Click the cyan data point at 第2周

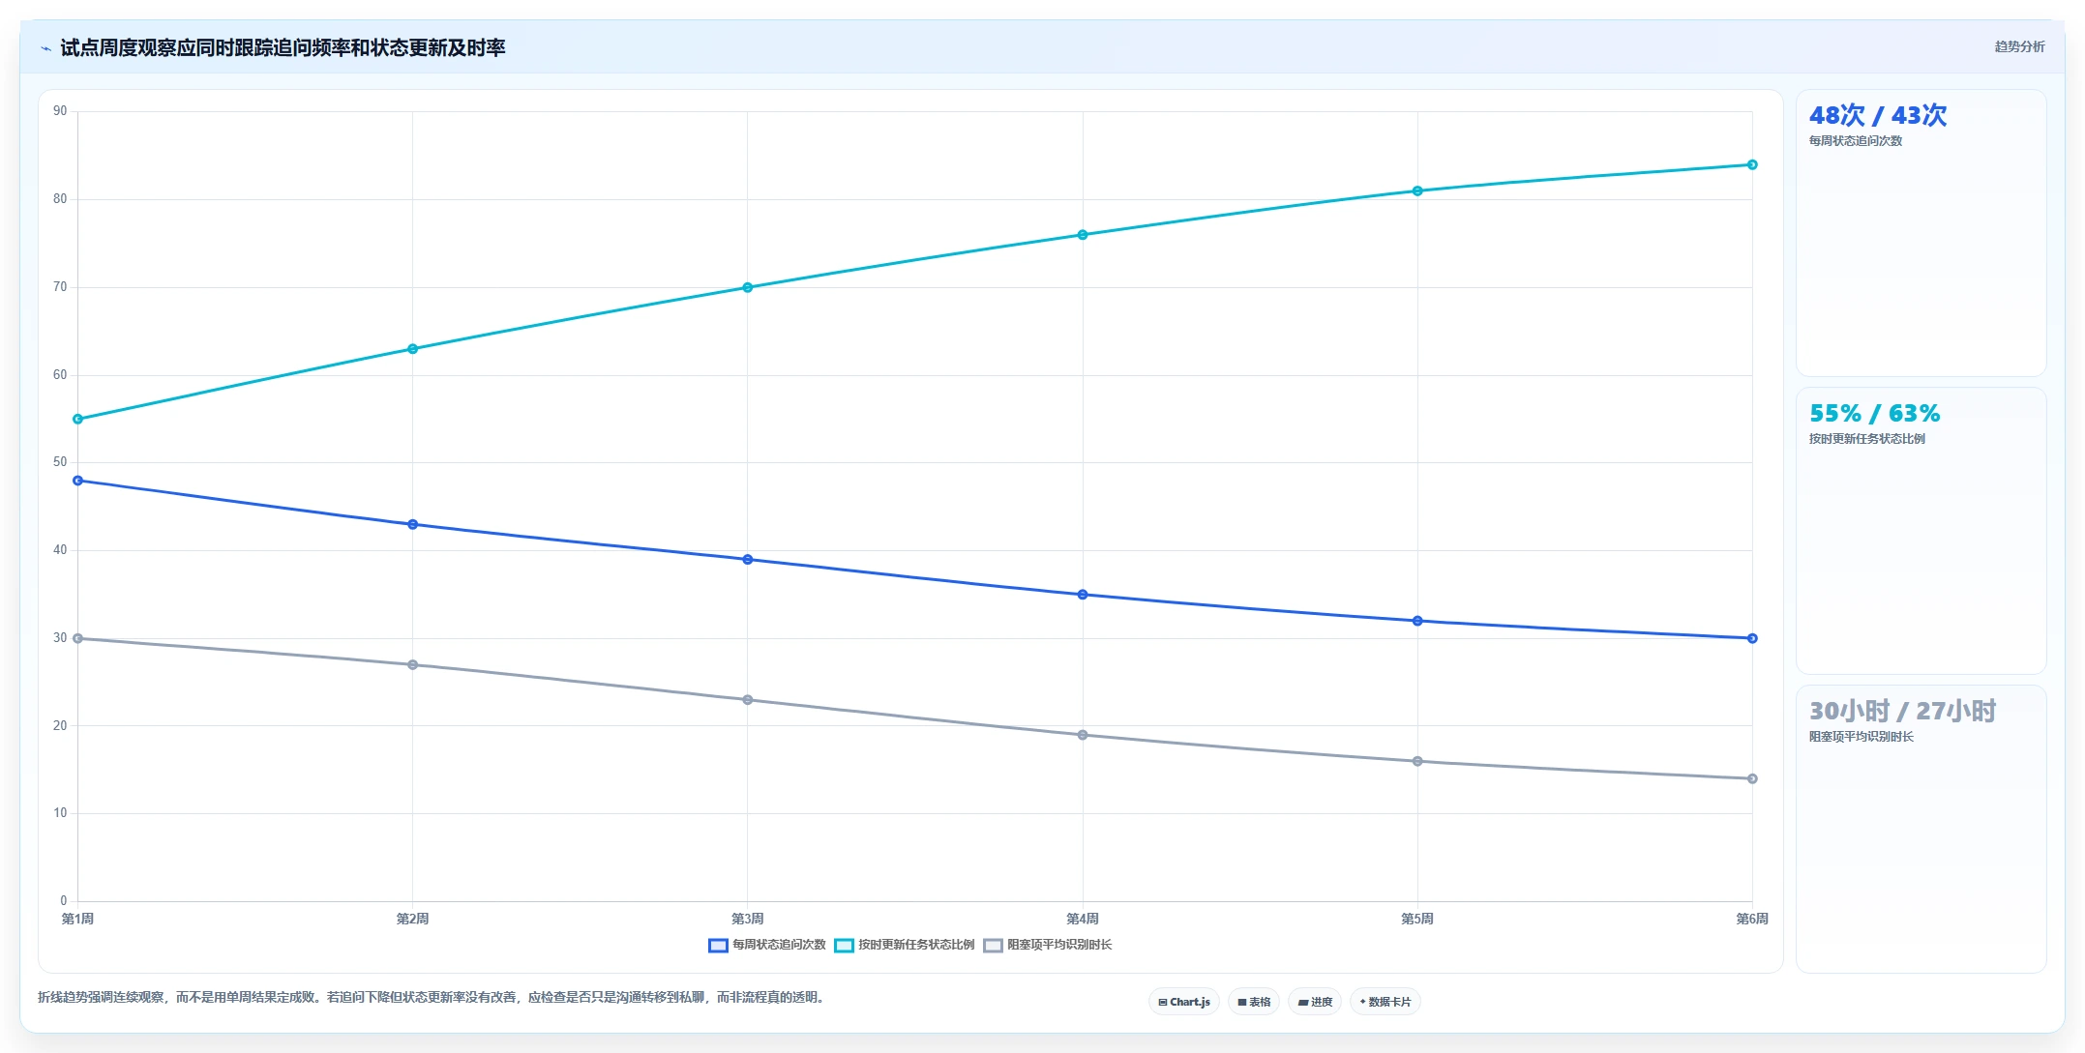(412, 349)
